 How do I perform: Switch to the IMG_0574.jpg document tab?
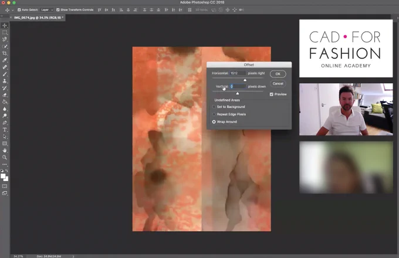pos(38,18)
